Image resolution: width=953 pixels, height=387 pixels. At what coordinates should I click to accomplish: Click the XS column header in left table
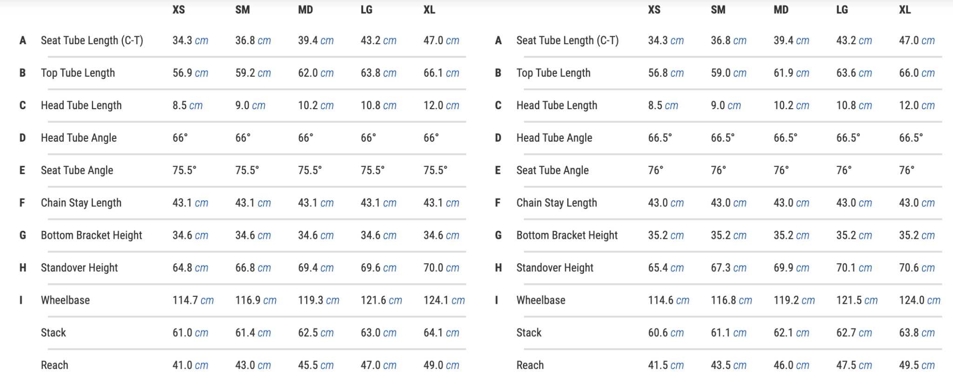pos(179,10)
